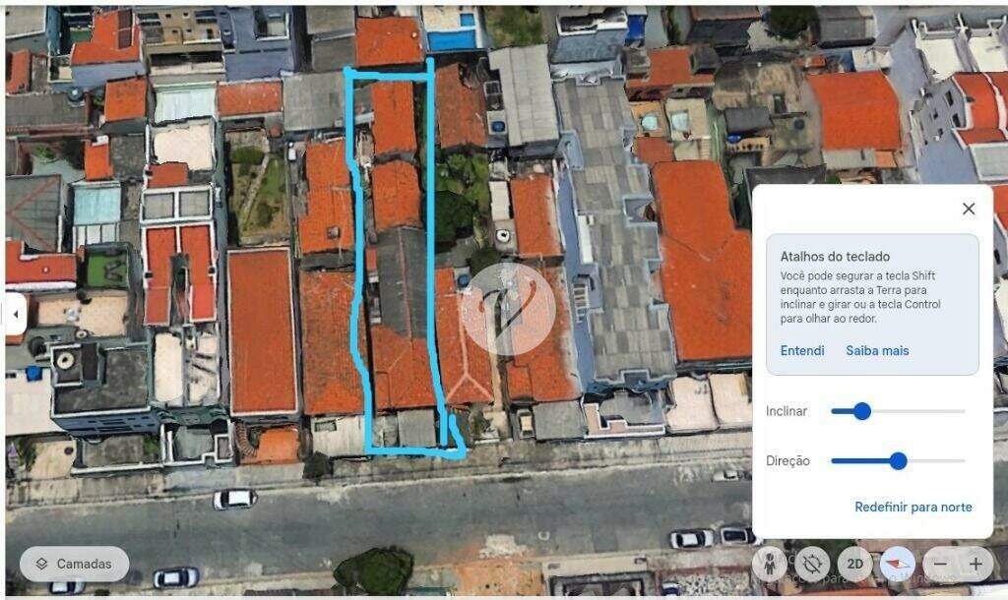Click the right end of Direção track
Viewport: 1008px width, 600px height.
(962, 460)
